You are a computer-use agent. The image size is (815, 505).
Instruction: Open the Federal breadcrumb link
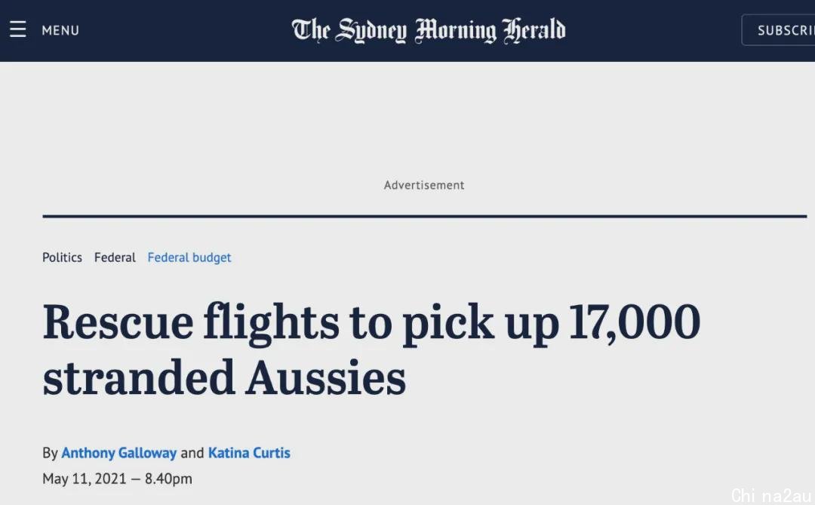115,257
